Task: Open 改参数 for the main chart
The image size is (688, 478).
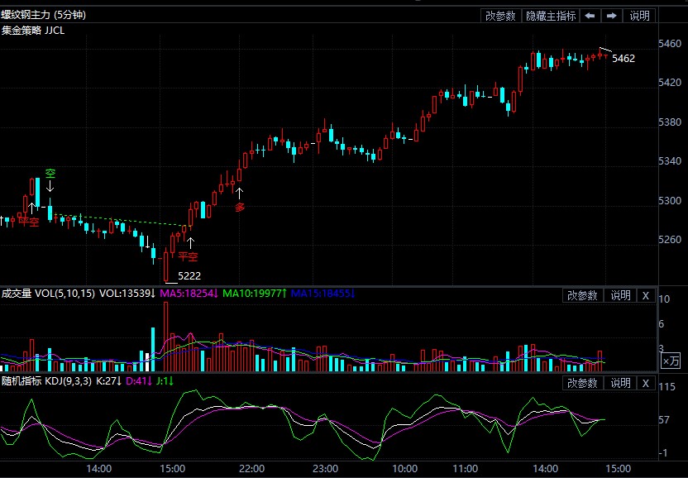Action: coord(500,16)
